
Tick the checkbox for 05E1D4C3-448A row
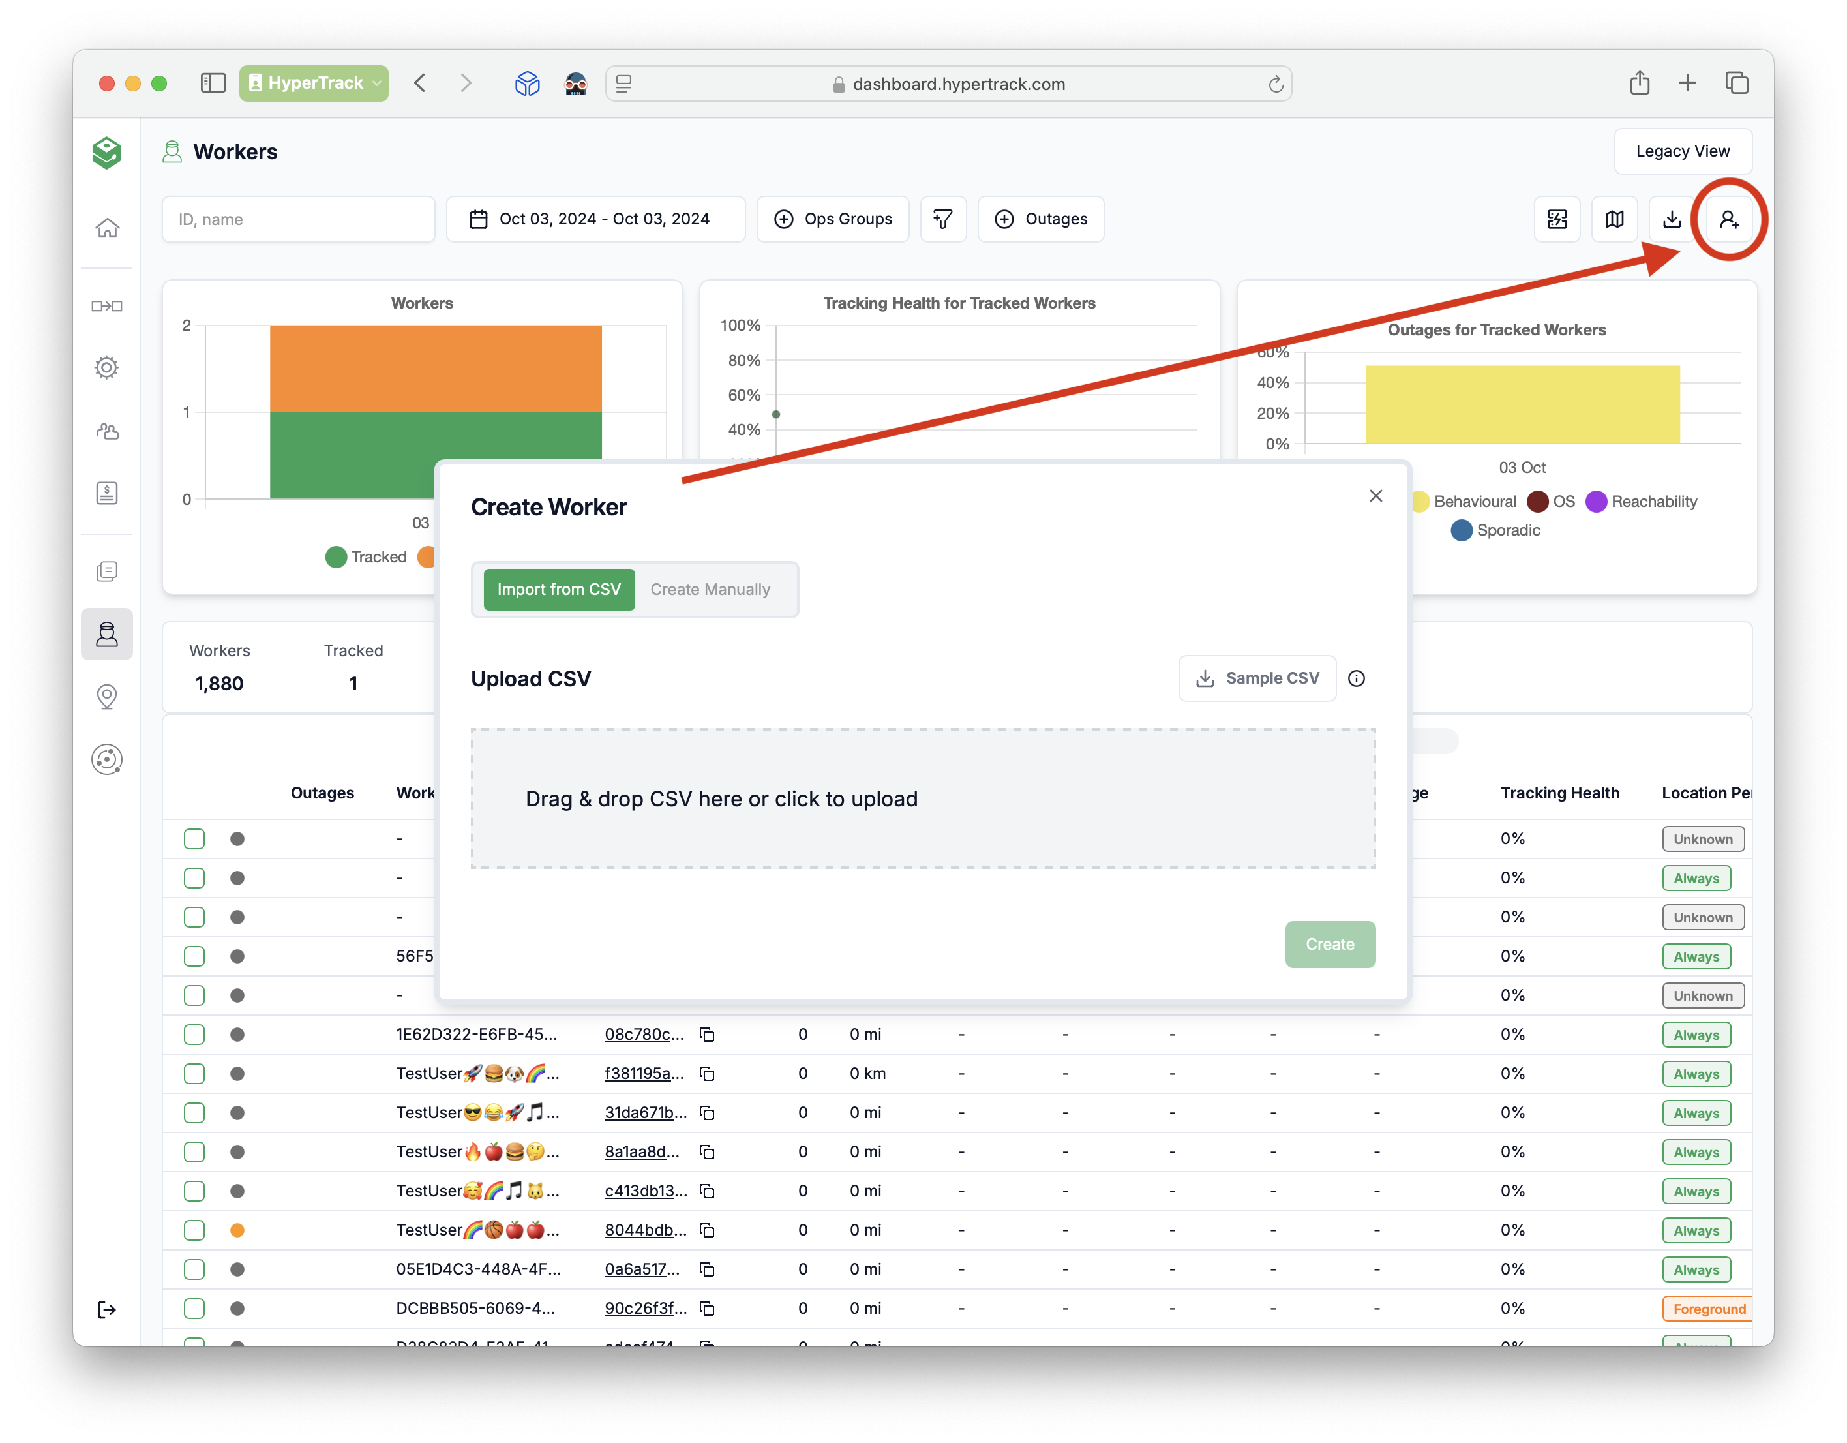[x=194, y=1269]
